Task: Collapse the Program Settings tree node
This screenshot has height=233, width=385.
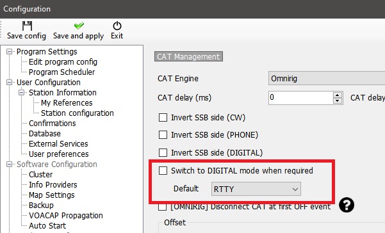Action: 9,51
